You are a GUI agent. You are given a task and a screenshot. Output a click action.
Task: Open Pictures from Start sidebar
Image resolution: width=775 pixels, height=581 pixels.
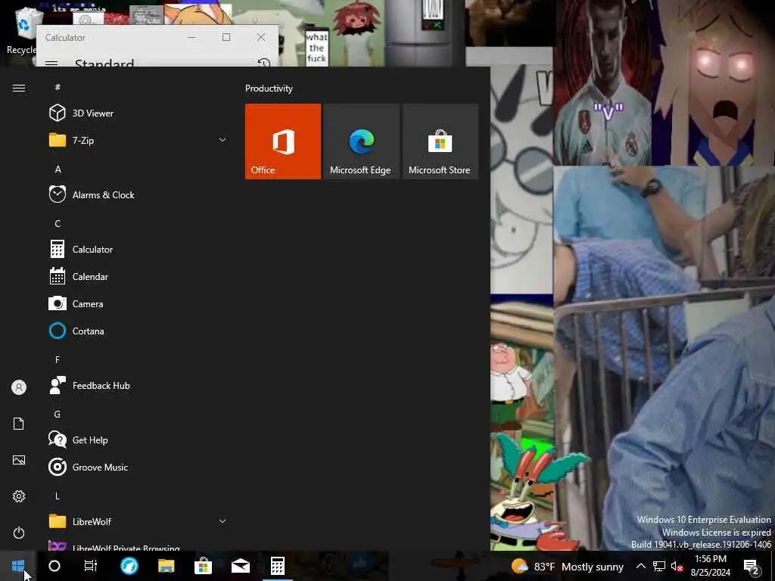click(x=19, y=460)
